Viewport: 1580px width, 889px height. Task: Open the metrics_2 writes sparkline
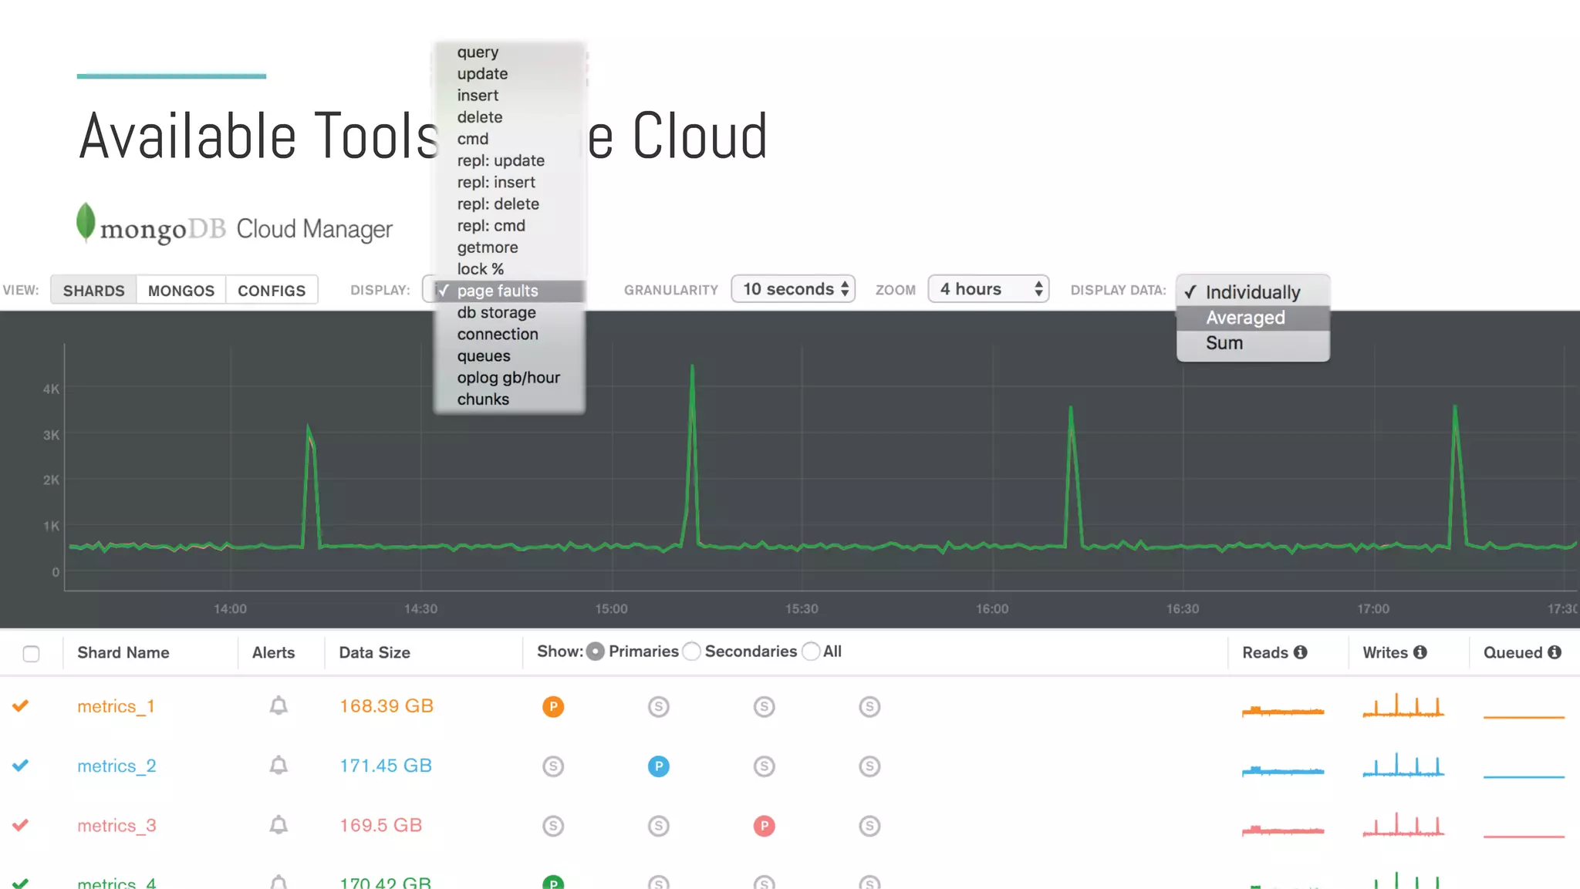pyautogui.click(x=1403, y=765)
